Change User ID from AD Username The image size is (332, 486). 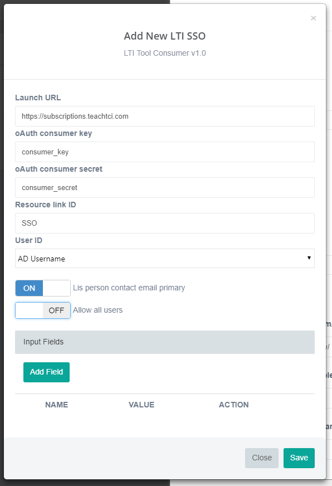coord(165,258)
